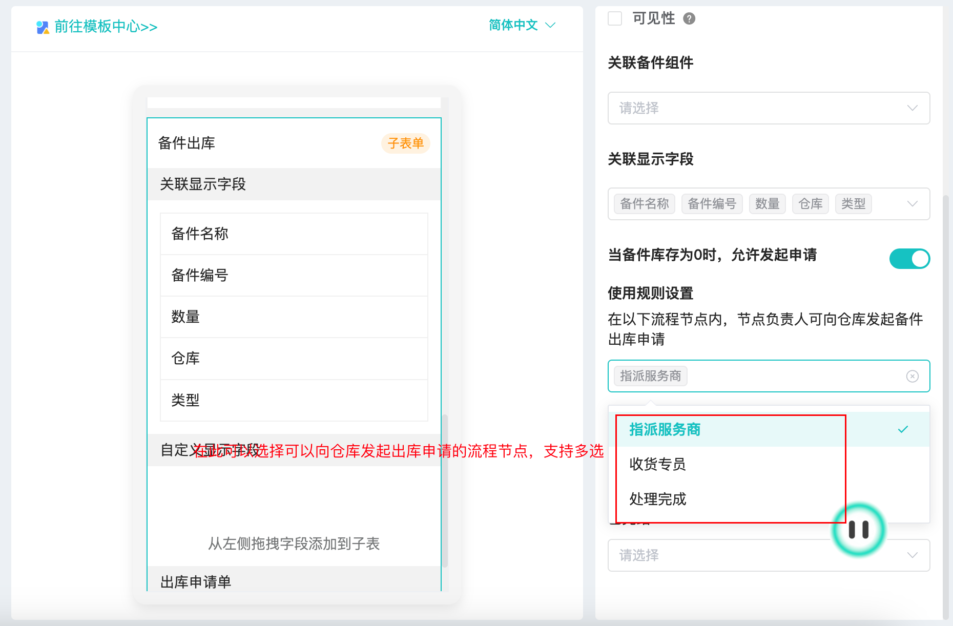Click the 备件名称 tag in 关联显示字段

coord(645,204)
